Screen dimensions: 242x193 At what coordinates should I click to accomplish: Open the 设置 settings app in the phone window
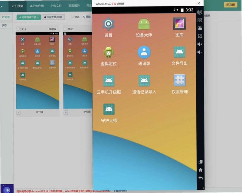(108, 24)
